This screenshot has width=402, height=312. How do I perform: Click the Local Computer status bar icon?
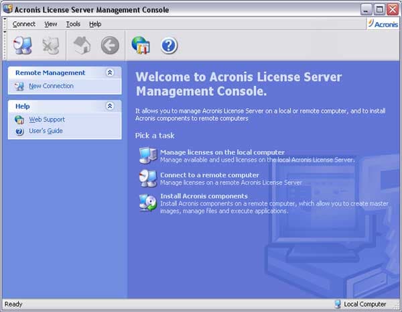point(338,305)
